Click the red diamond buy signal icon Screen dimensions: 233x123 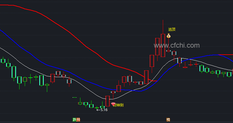[113, 104]
